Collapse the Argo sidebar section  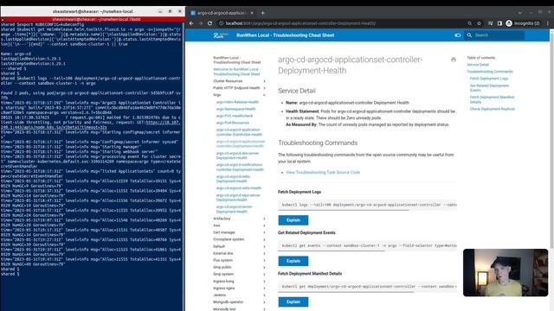click(x=239, y=95)
